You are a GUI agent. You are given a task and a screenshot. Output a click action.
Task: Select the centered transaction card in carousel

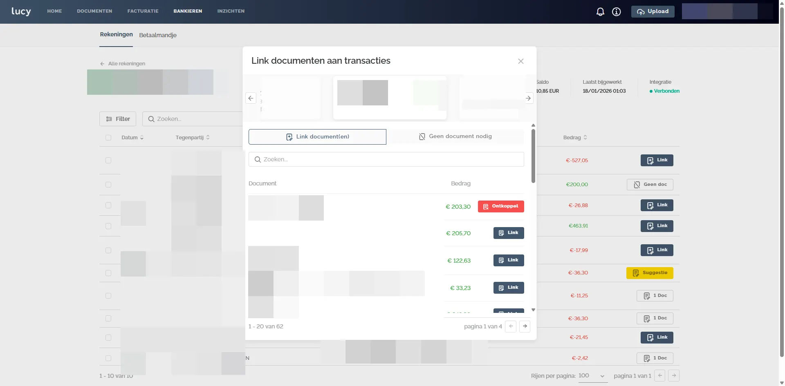coord(390,98)
